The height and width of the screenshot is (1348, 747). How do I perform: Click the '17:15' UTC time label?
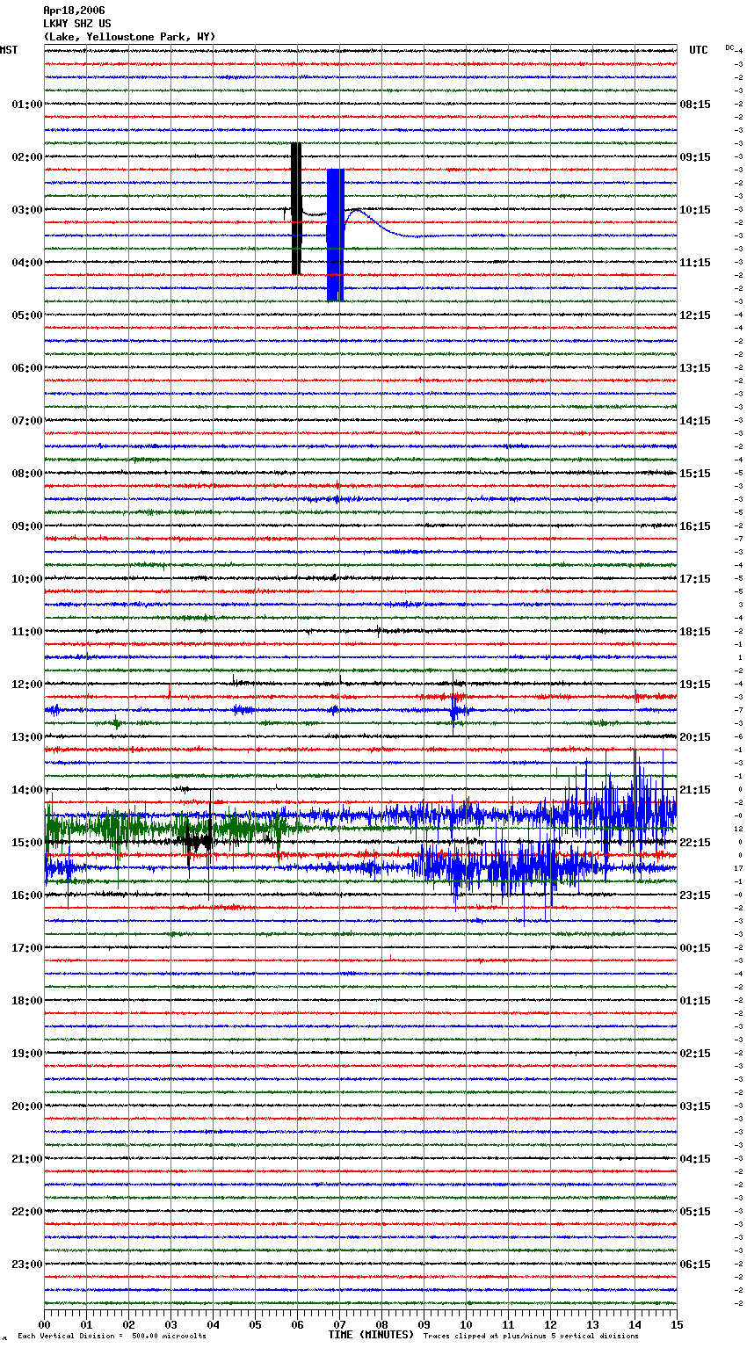[x=695, y=579]
